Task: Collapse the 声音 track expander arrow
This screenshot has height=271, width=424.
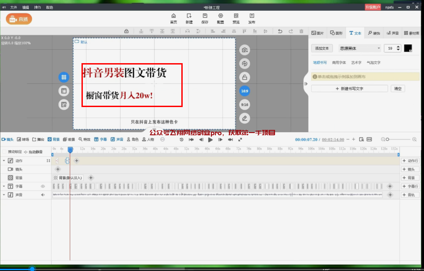Action: tap(4, 195)
